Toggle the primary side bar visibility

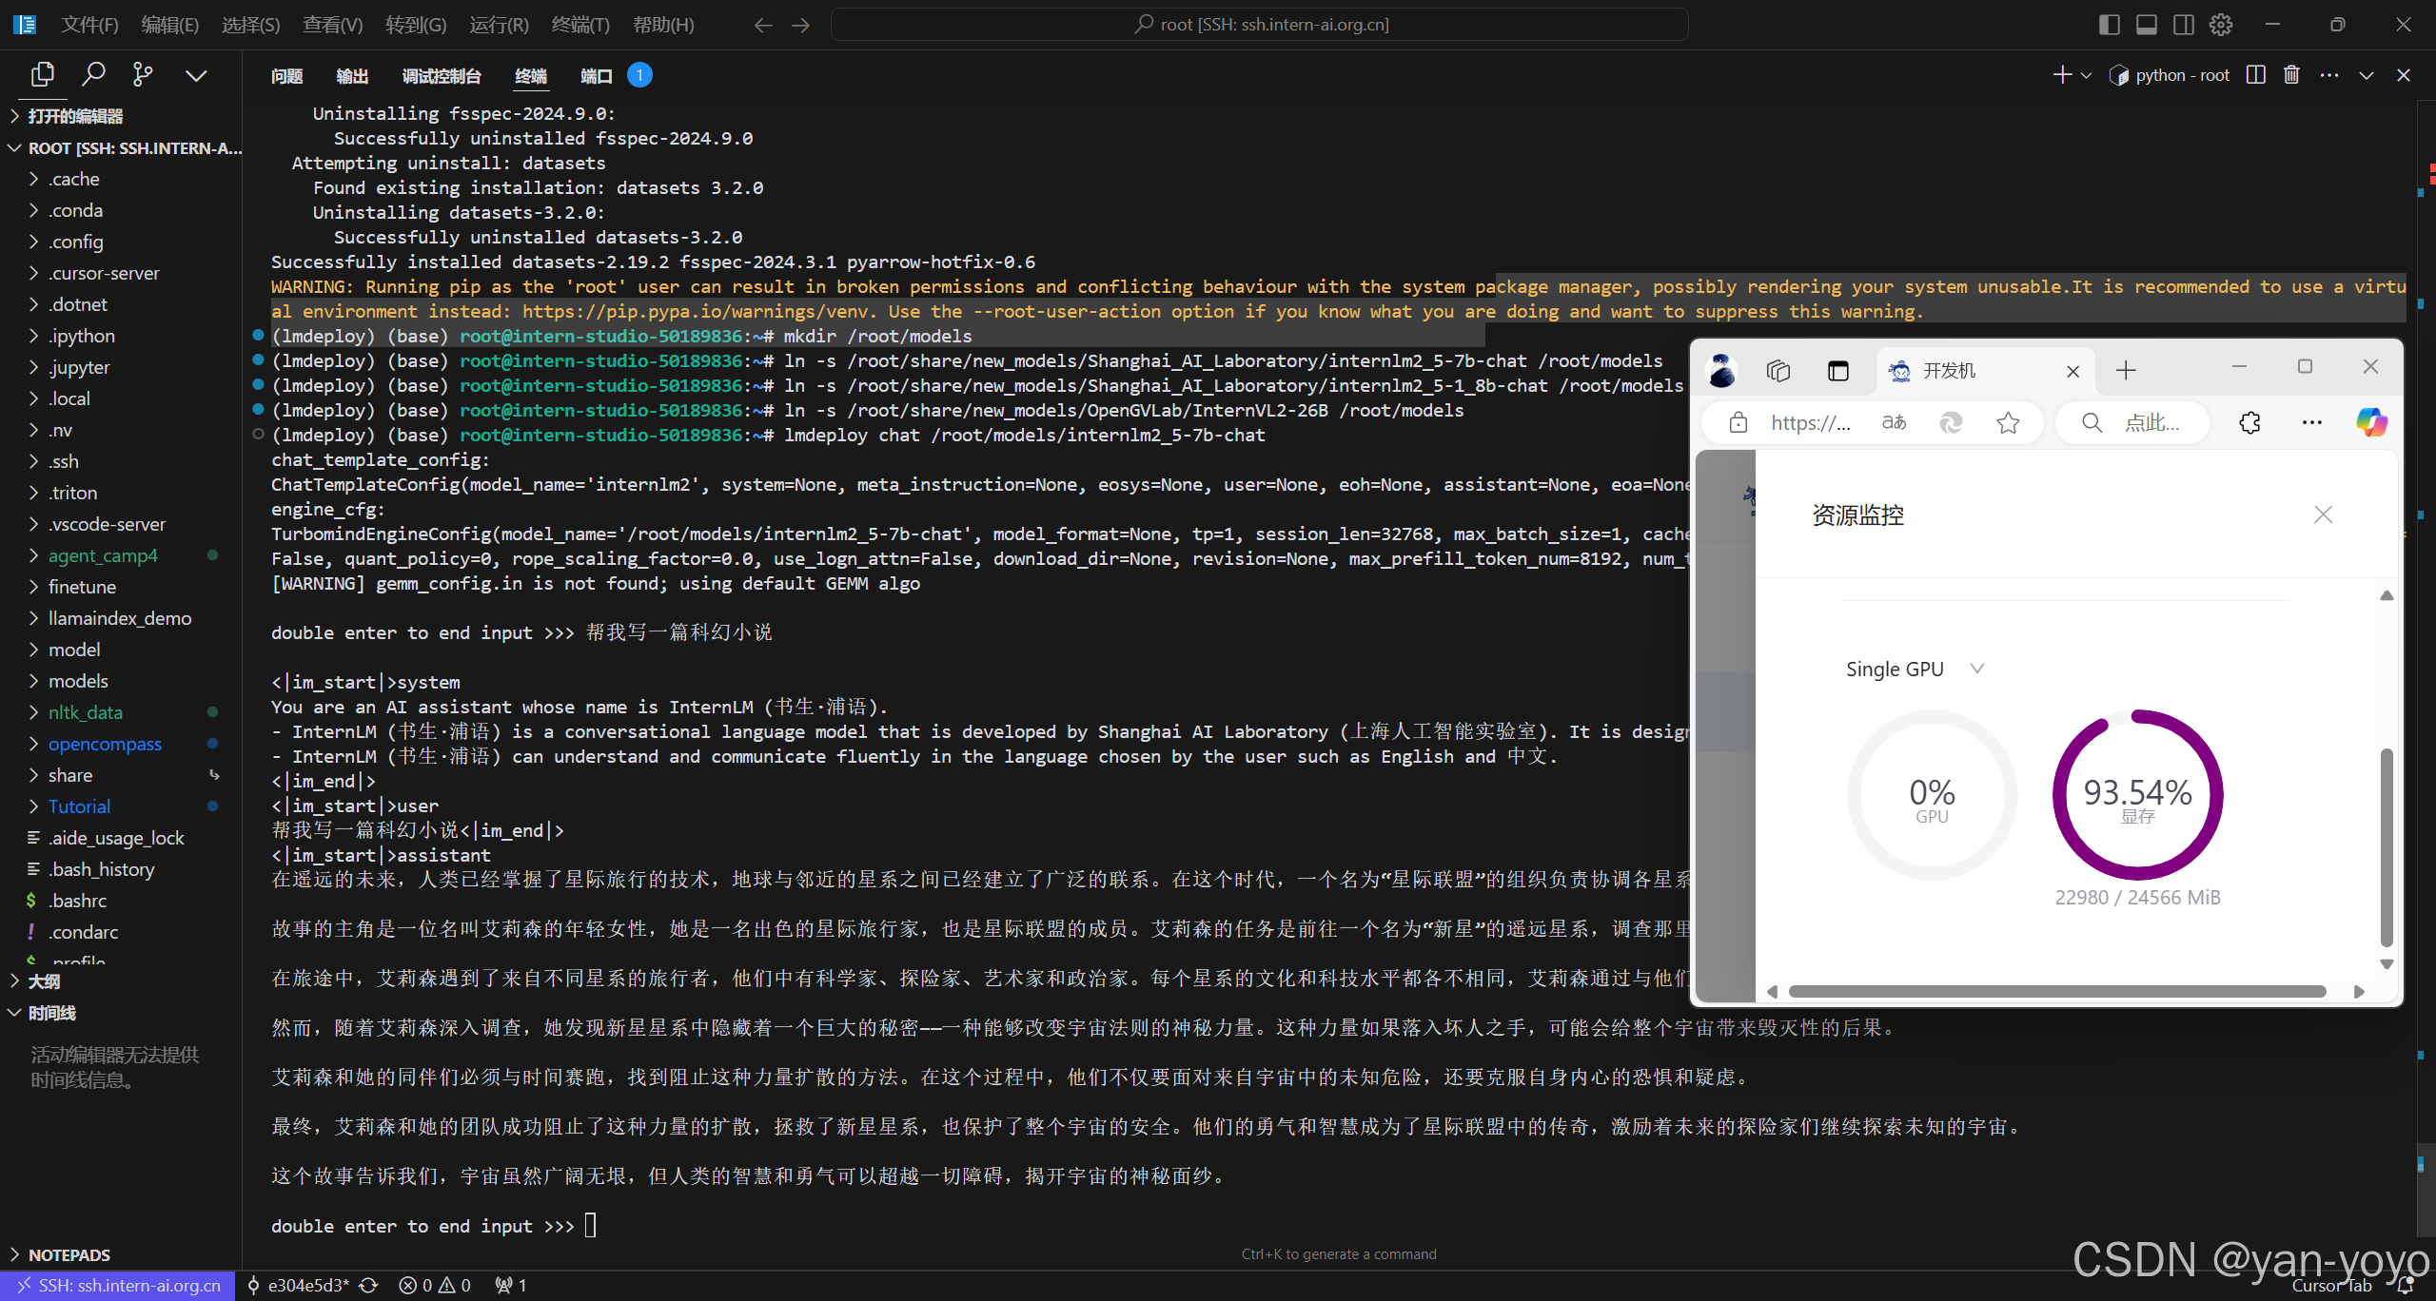[x=2110, y=24]
